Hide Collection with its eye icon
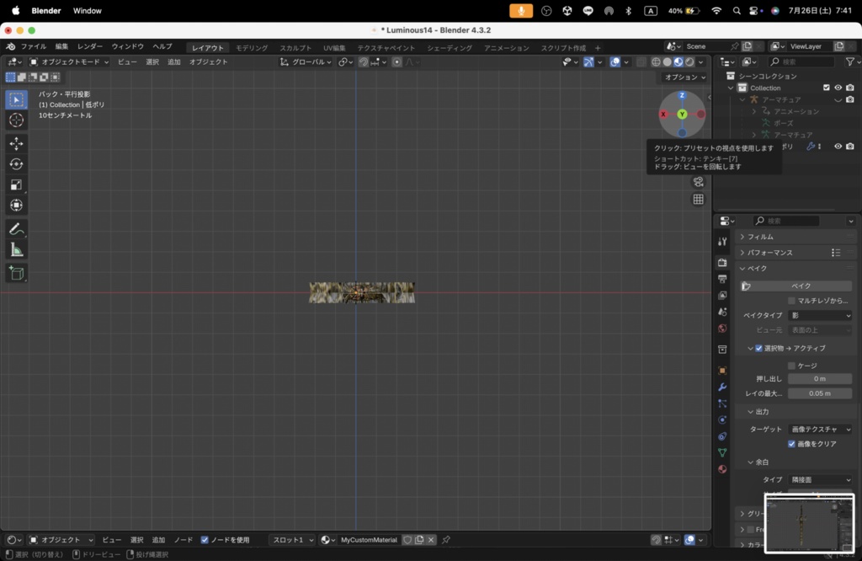This screenshot has width=862, height=561. click(838, 88)
